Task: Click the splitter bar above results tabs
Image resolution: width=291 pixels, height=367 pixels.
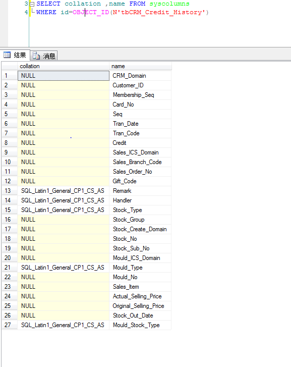Action: (x=145, y=48)
